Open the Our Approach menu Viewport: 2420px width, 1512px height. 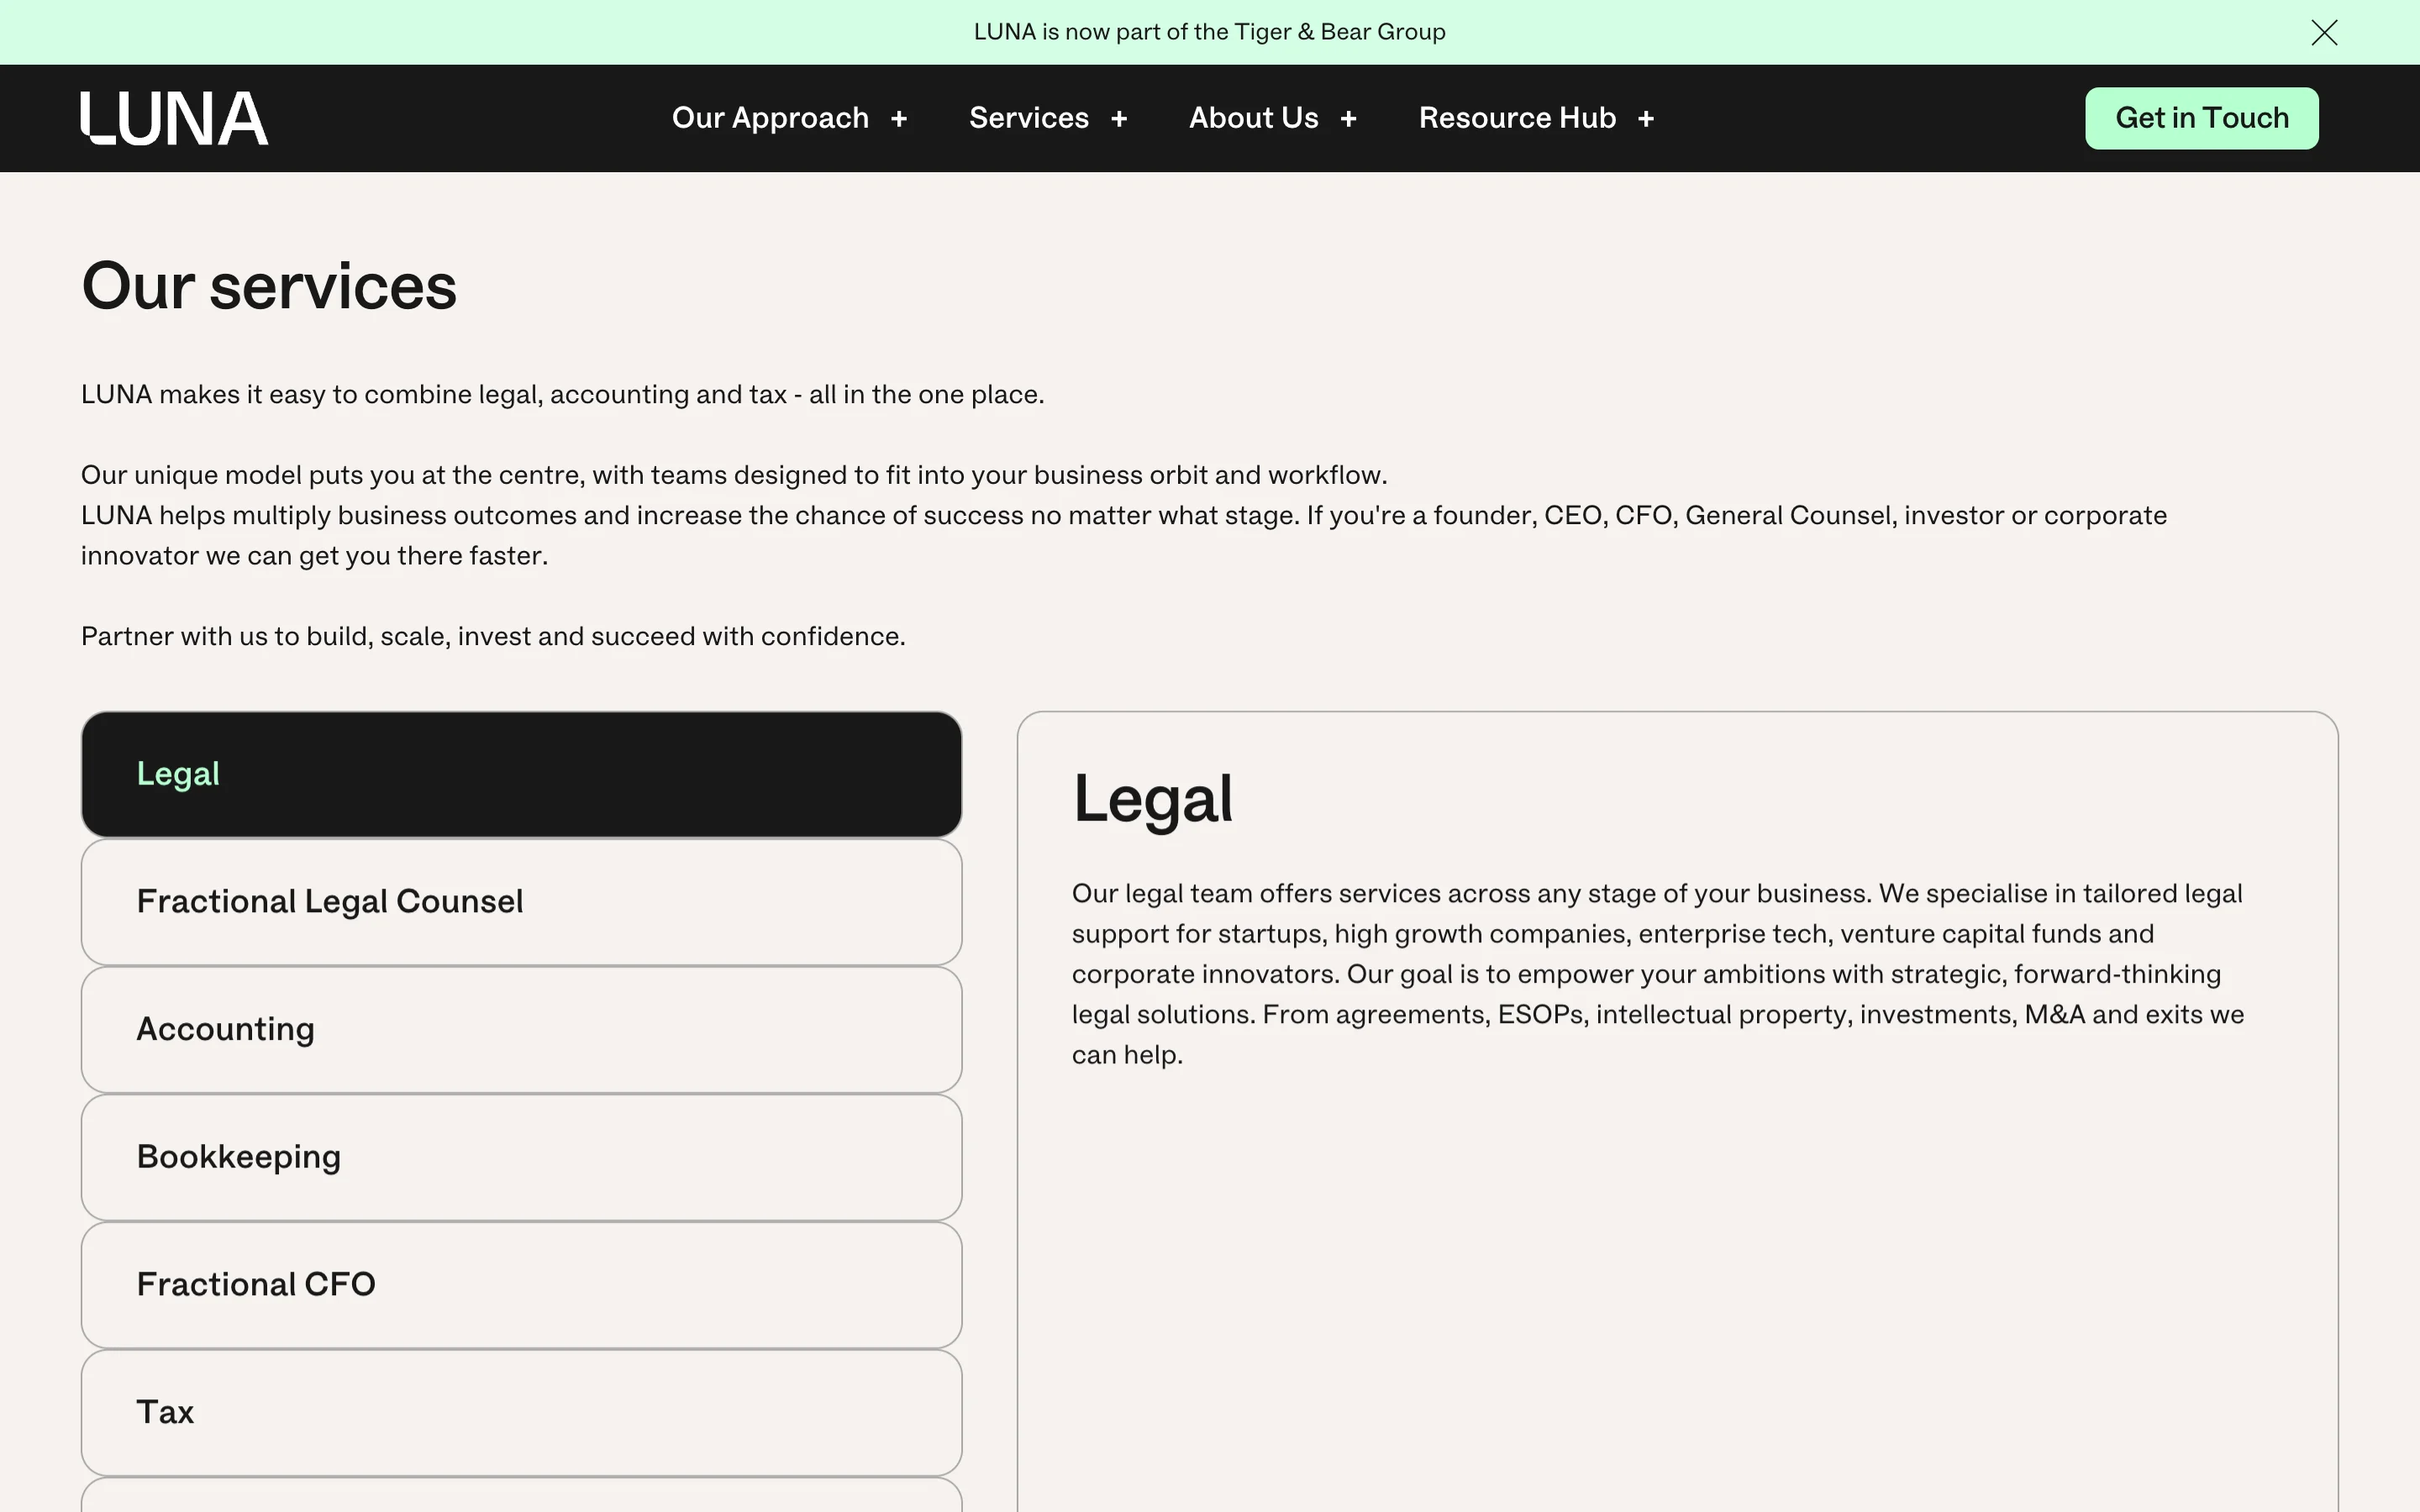(770, 118)
